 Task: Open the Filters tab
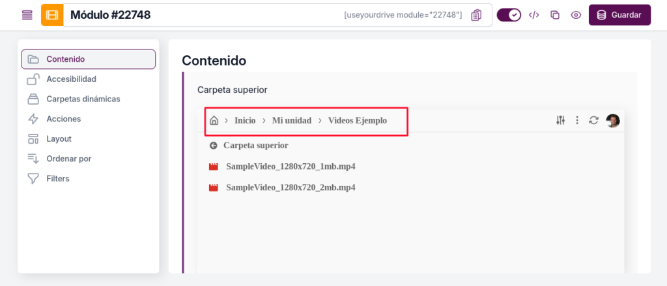pos(89,179)
